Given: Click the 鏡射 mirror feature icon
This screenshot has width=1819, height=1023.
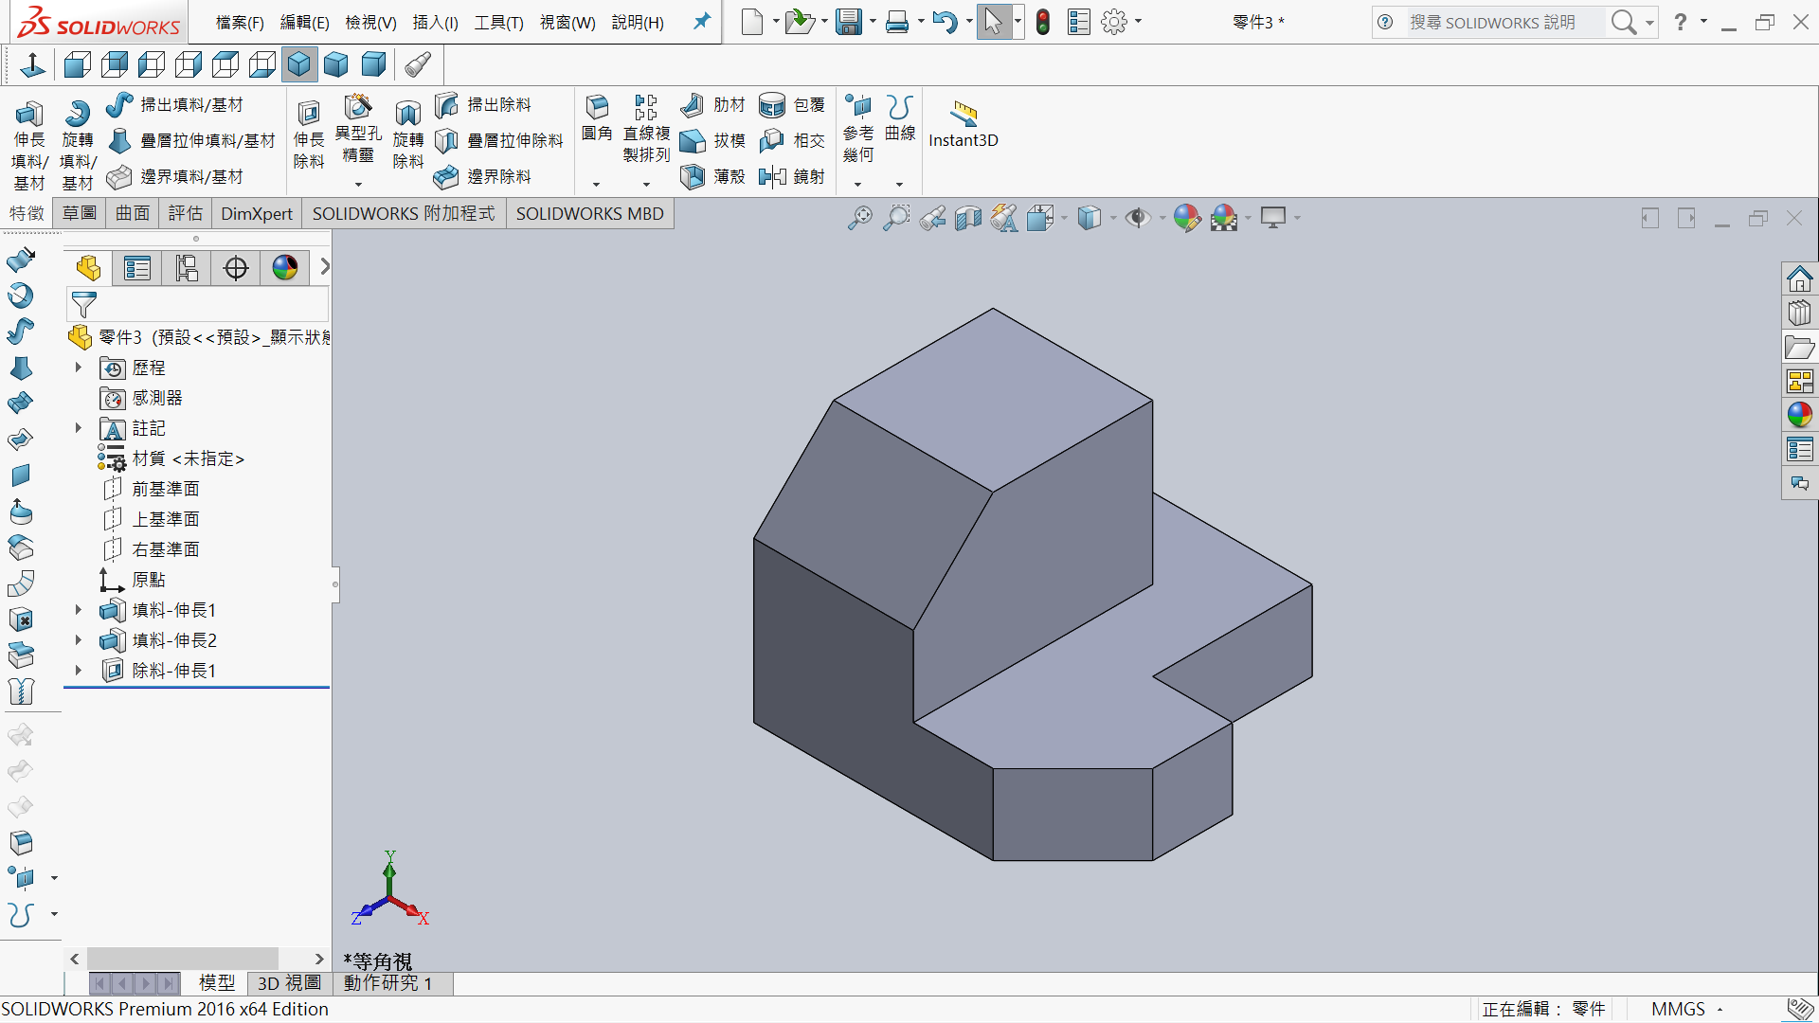Looking at the screenshot, I should tap(773, 176).
